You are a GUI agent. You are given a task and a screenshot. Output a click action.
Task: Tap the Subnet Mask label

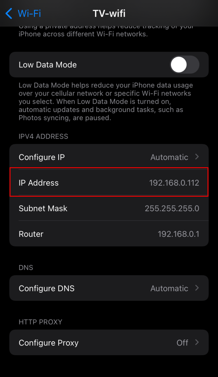point(43,208)
